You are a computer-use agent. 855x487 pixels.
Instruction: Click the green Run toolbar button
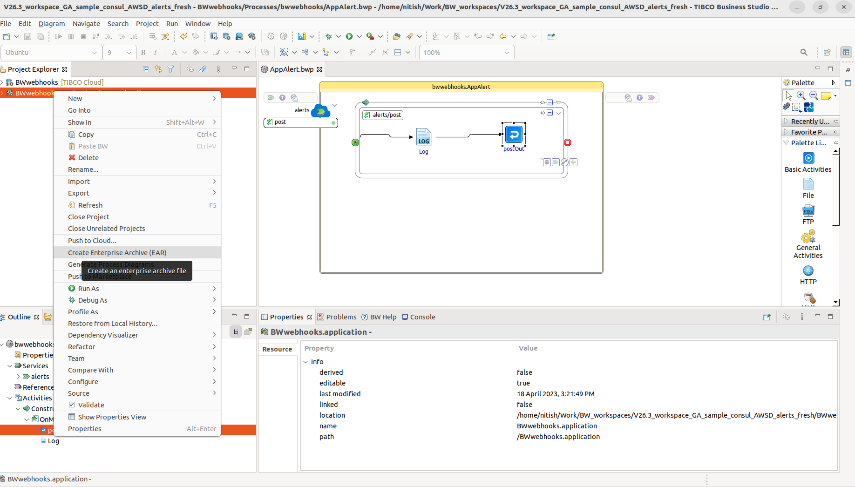point(349,36)
